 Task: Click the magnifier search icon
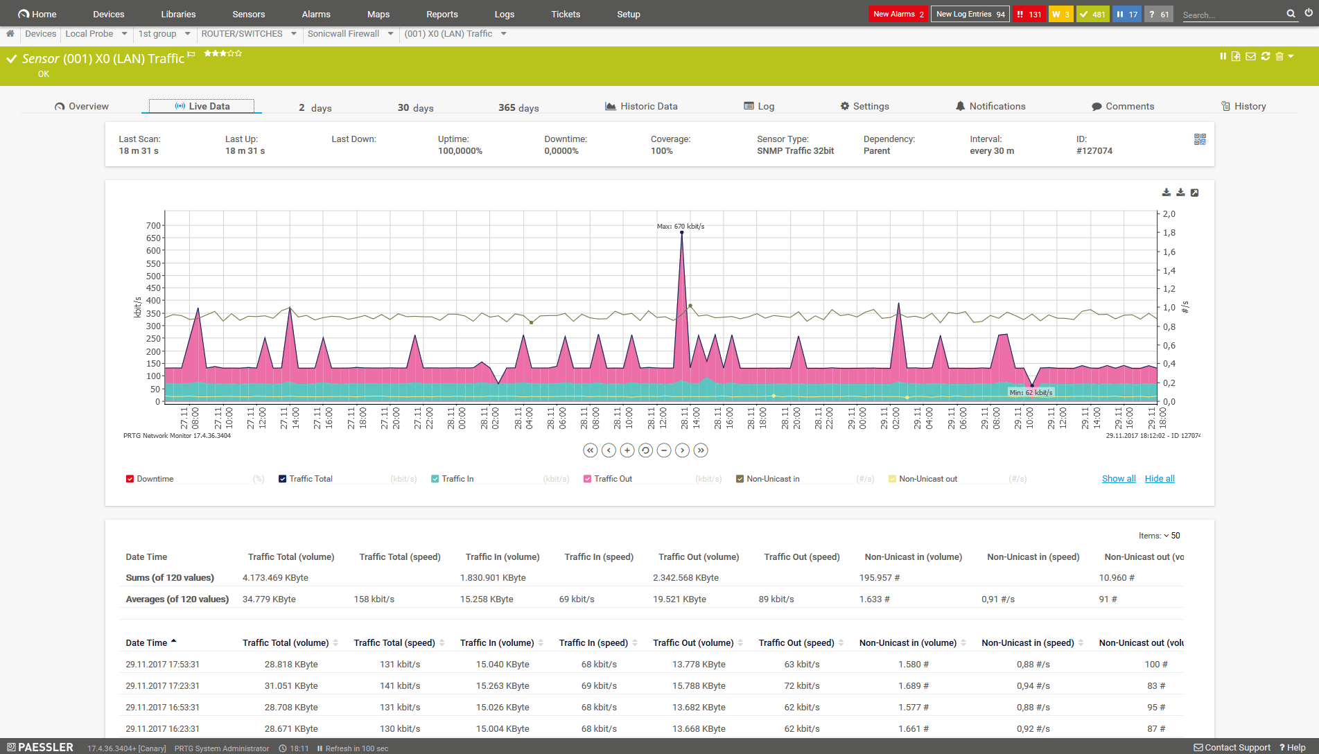pyautogui.click(x=1291, y=14)
